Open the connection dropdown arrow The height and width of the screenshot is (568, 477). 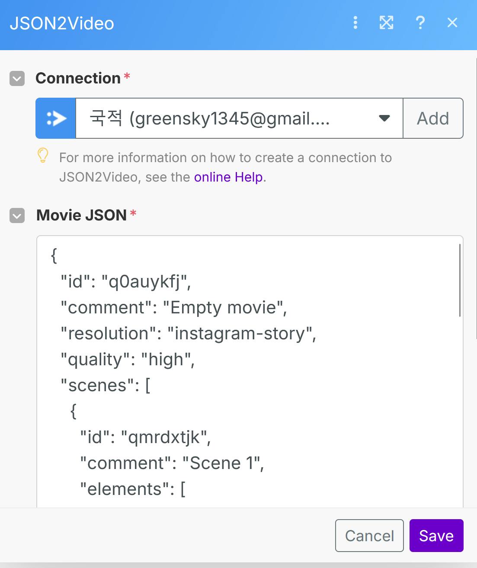click(384, 118)
